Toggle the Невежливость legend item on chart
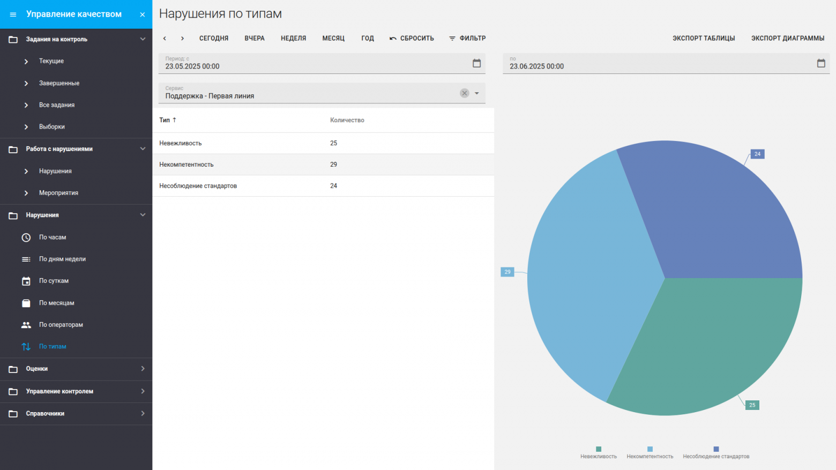The height and width of the screenshot is (470, 836). pos(598,453)
